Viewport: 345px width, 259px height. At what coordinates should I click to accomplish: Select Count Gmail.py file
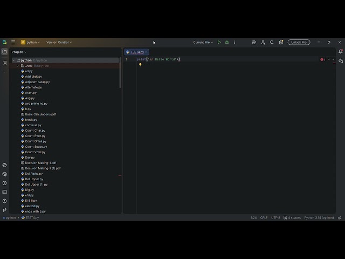[x=33, y=141]
